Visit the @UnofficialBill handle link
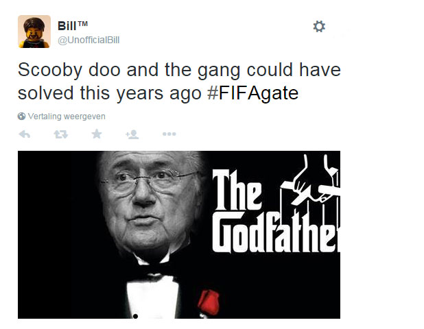The image size is (424, 329). tap(89, 40)
